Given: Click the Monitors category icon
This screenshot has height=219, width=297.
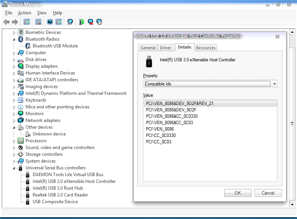Looking at the screenshot, I should coord(21,114).
